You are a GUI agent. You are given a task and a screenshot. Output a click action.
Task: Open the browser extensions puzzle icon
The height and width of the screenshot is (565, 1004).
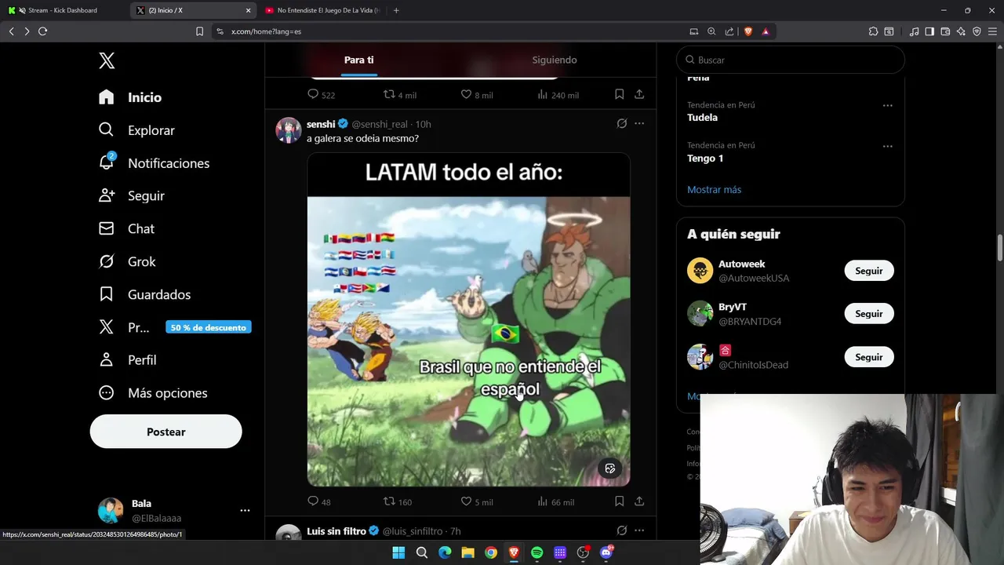pos(873,31)
